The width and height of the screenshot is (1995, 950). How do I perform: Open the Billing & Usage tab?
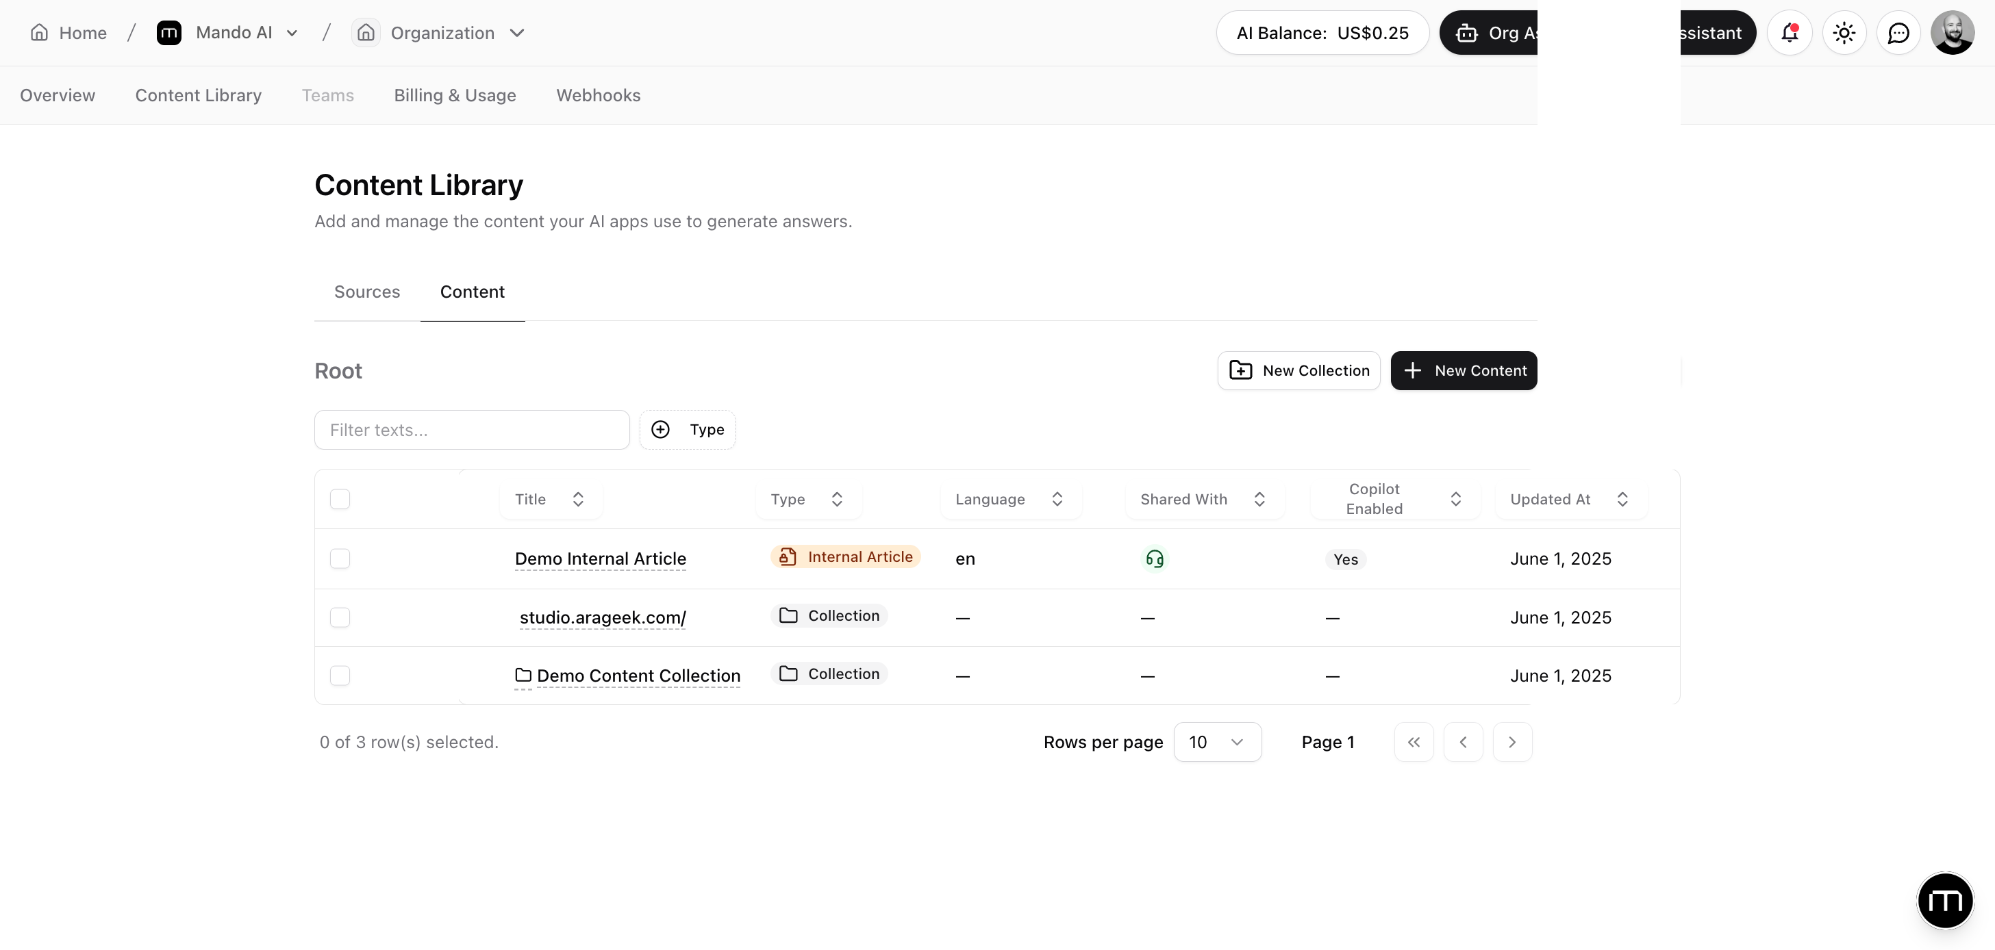[455, 95]
